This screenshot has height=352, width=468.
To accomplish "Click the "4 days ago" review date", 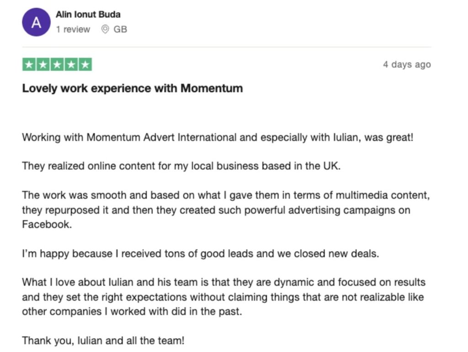I will 407,64.
